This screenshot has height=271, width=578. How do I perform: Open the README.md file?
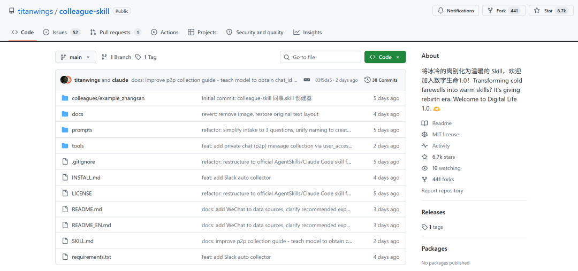click(x=87, y=210)
